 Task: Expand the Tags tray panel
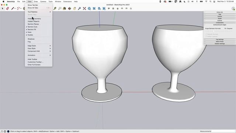[x=220, y=14]
